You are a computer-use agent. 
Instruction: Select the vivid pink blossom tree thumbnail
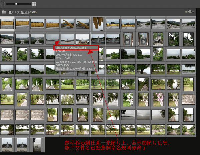click(158, 100)
